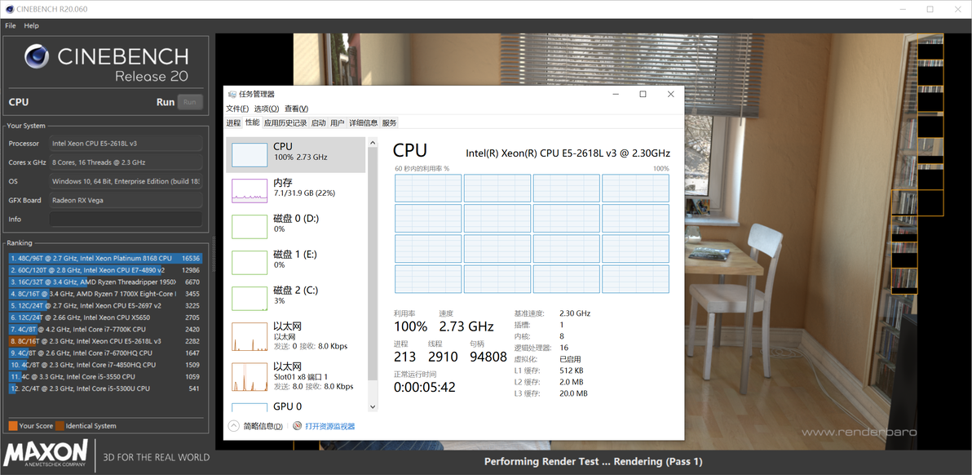The width and height of the screenshot is (972, 475).
Task: Minimize the Task Manager window
Action: [x=615, y=94]
